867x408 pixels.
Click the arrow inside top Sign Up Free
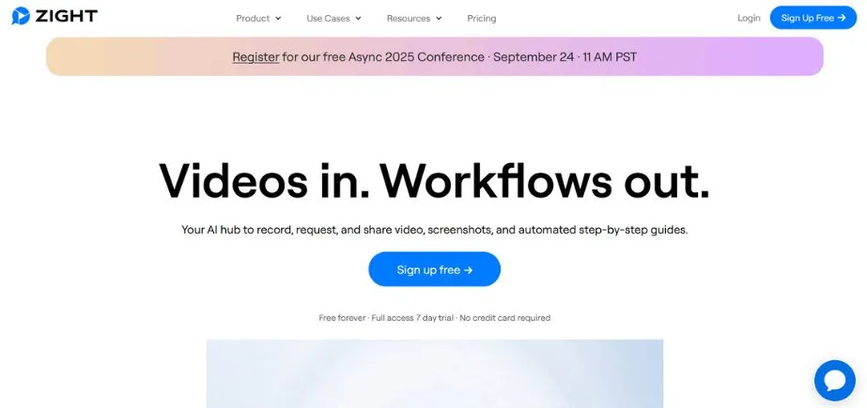[x=842, y=18]
